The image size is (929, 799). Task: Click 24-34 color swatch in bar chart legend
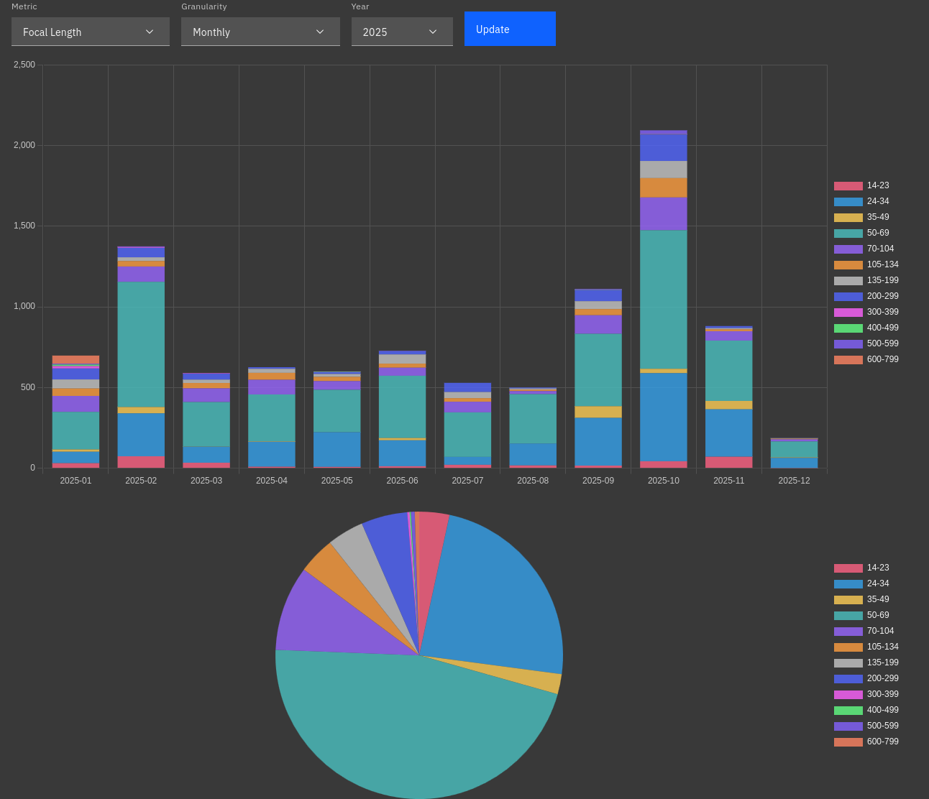848,202
